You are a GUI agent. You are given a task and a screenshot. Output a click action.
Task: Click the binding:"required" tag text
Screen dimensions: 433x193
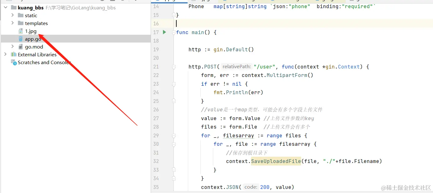click(x=345, y=6)
